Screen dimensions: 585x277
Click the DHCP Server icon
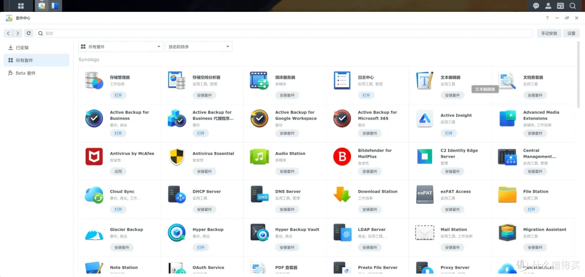[177, 195]
